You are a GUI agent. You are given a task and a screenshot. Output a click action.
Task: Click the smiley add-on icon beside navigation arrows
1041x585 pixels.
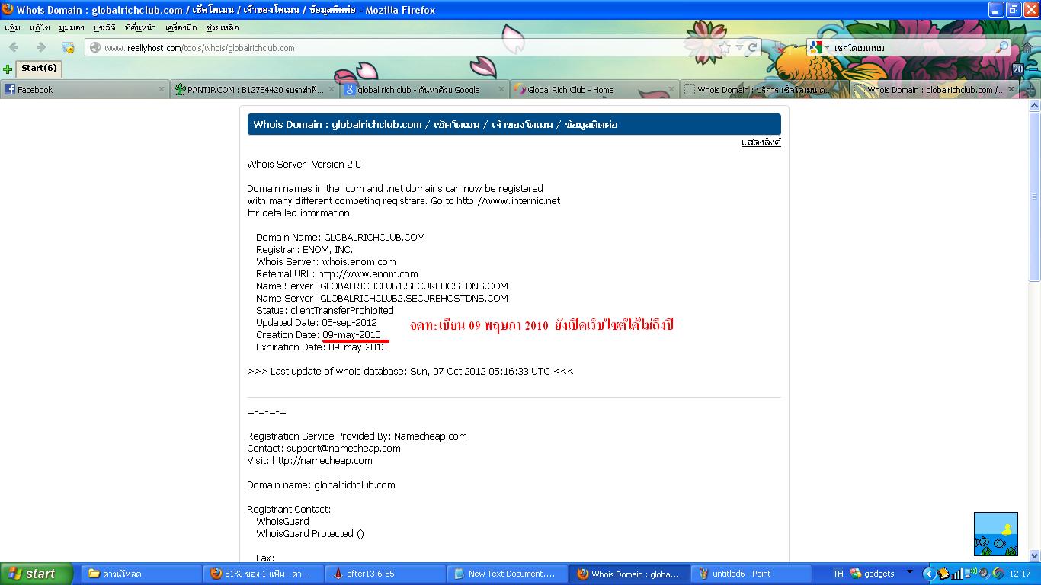69,47
